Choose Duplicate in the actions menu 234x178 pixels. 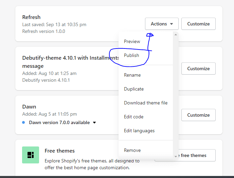(134, 89)
